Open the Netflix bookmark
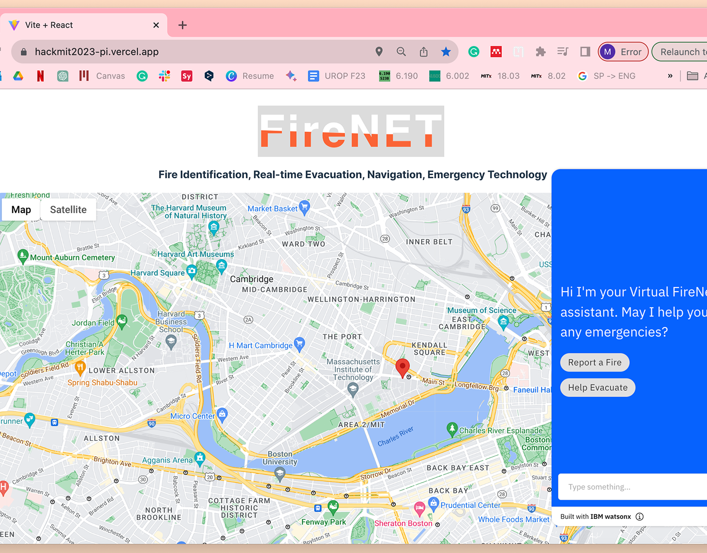 pyautogui.click(x=40, y=76)
